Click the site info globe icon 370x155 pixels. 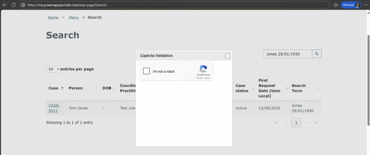[23, 5]
